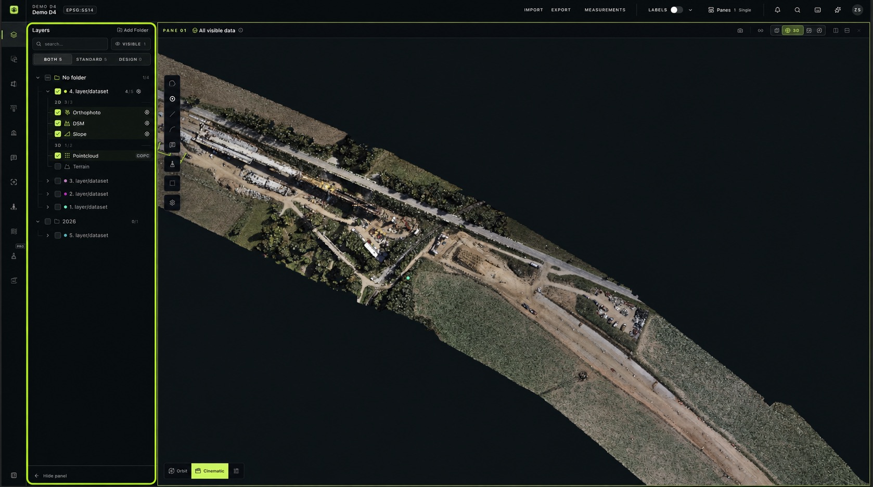Image resolution: width=873 pixels, height=487 pixels.
Task: Collapse the No folder group
Action: click(37, 77)
